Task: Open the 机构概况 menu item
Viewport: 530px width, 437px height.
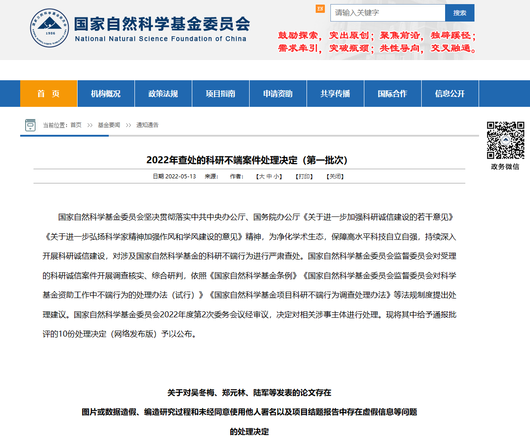Action: click(x=106, y=94)
